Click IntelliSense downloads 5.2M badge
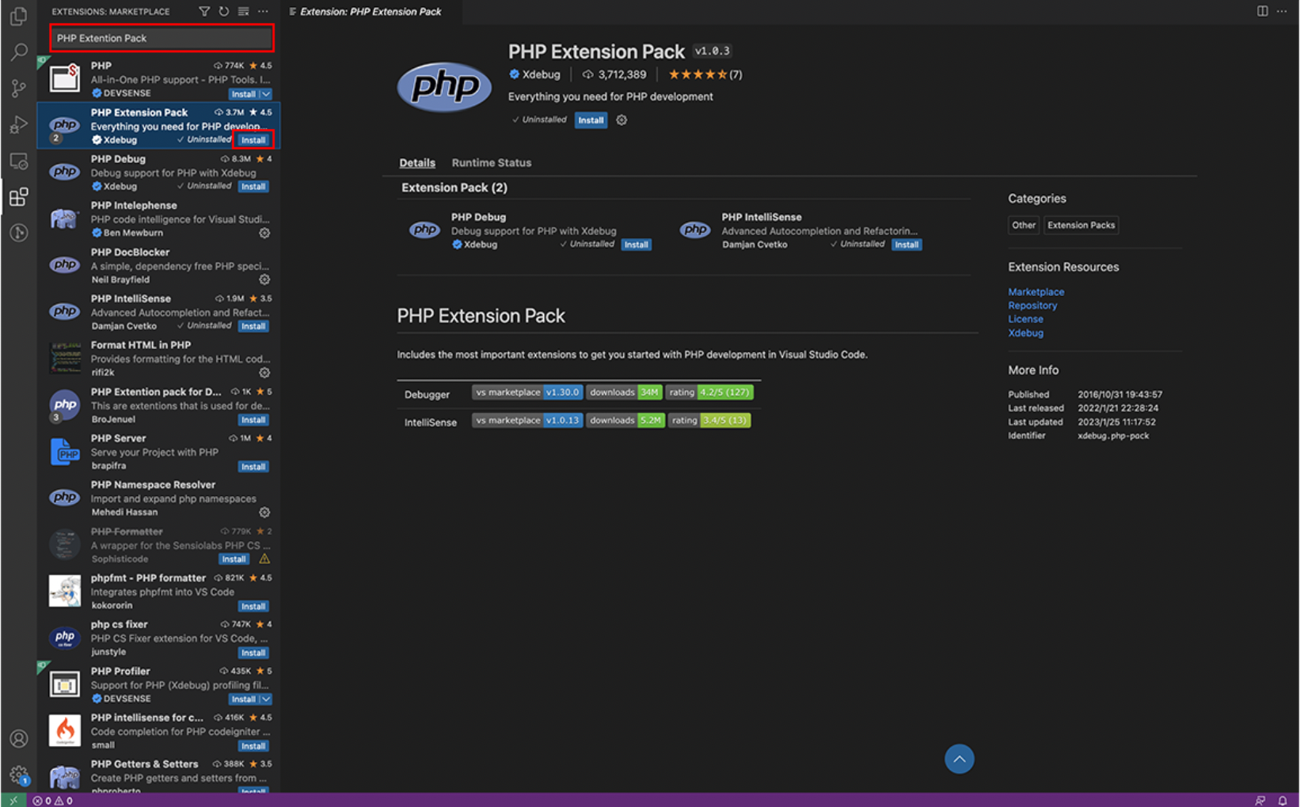1300x807 pixels. pos(625,421)
